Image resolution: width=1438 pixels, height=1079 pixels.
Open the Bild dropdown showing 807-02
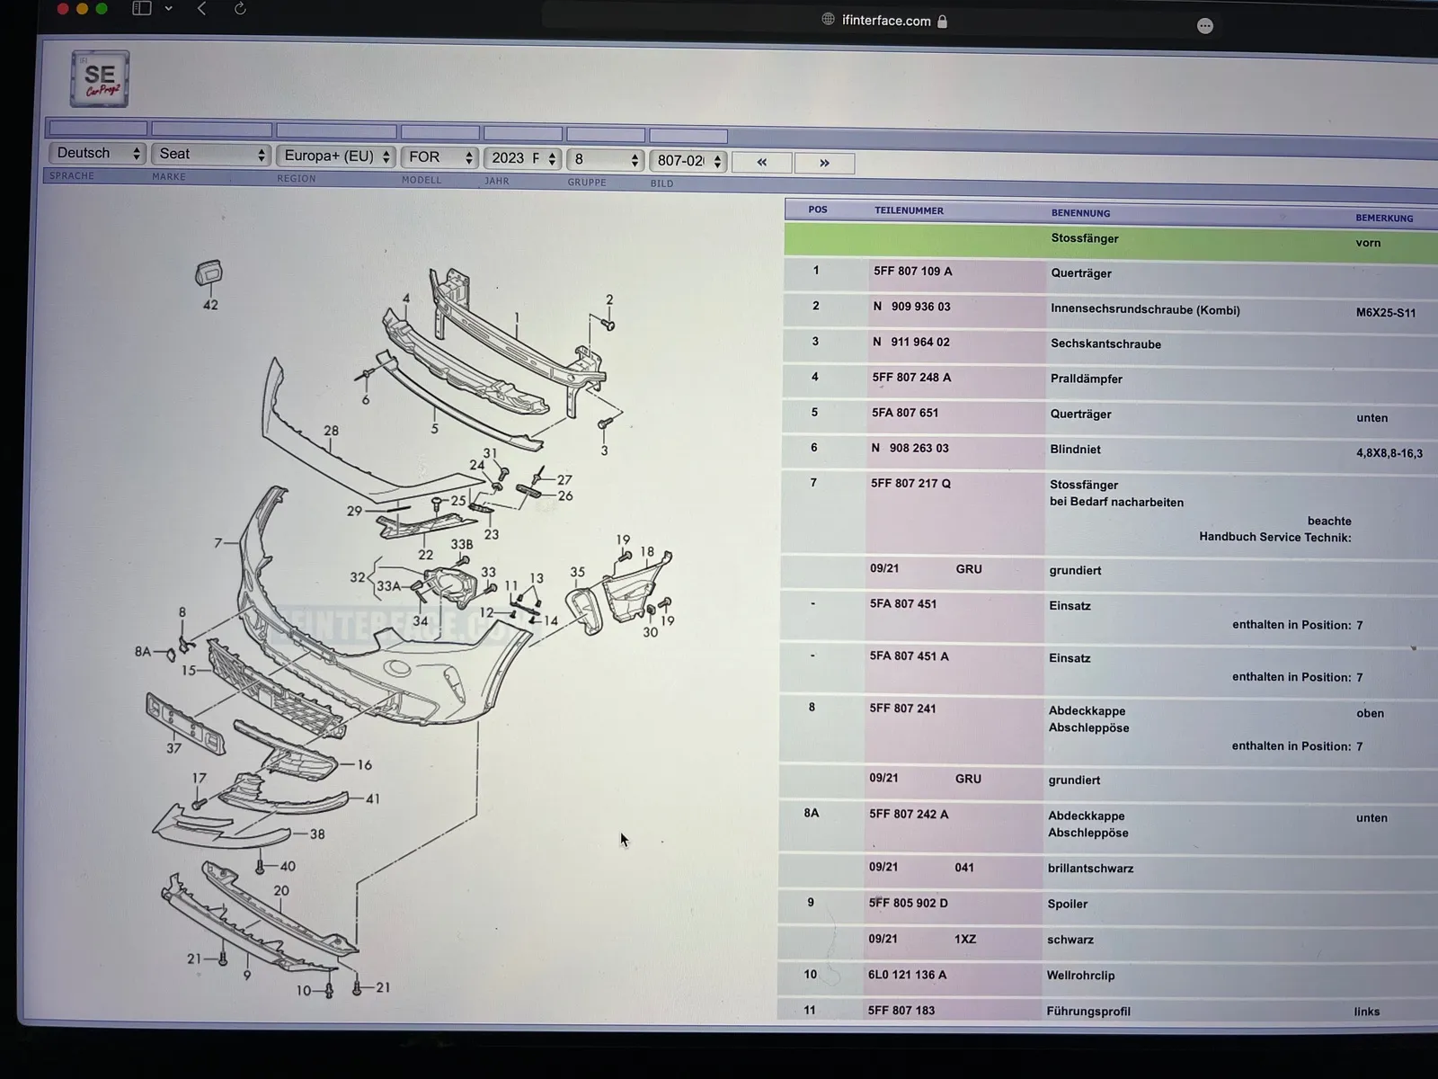click(688, 161)
